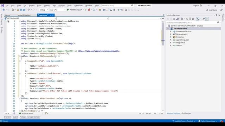This screenshot has width=225, height=126.
Task: Click Add to Source Control in status bar
Action: (x=184, y=121)
